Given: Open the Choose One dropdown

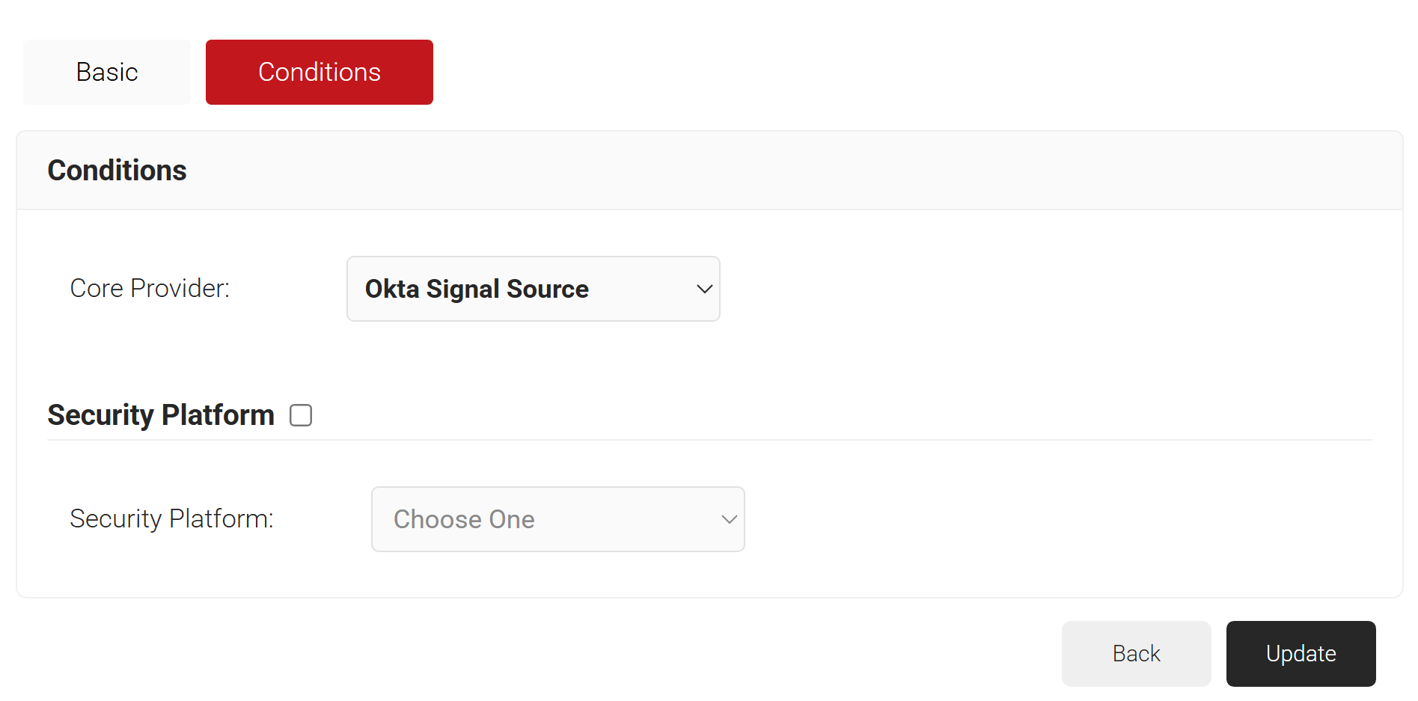Looking at the screenshot, I should point(558,519).
